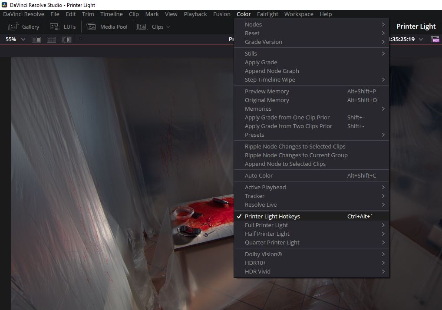Screen dimensions: 442x310
Task: Open the timecode options dropdown arrow
Action: [x=421, y=40]
